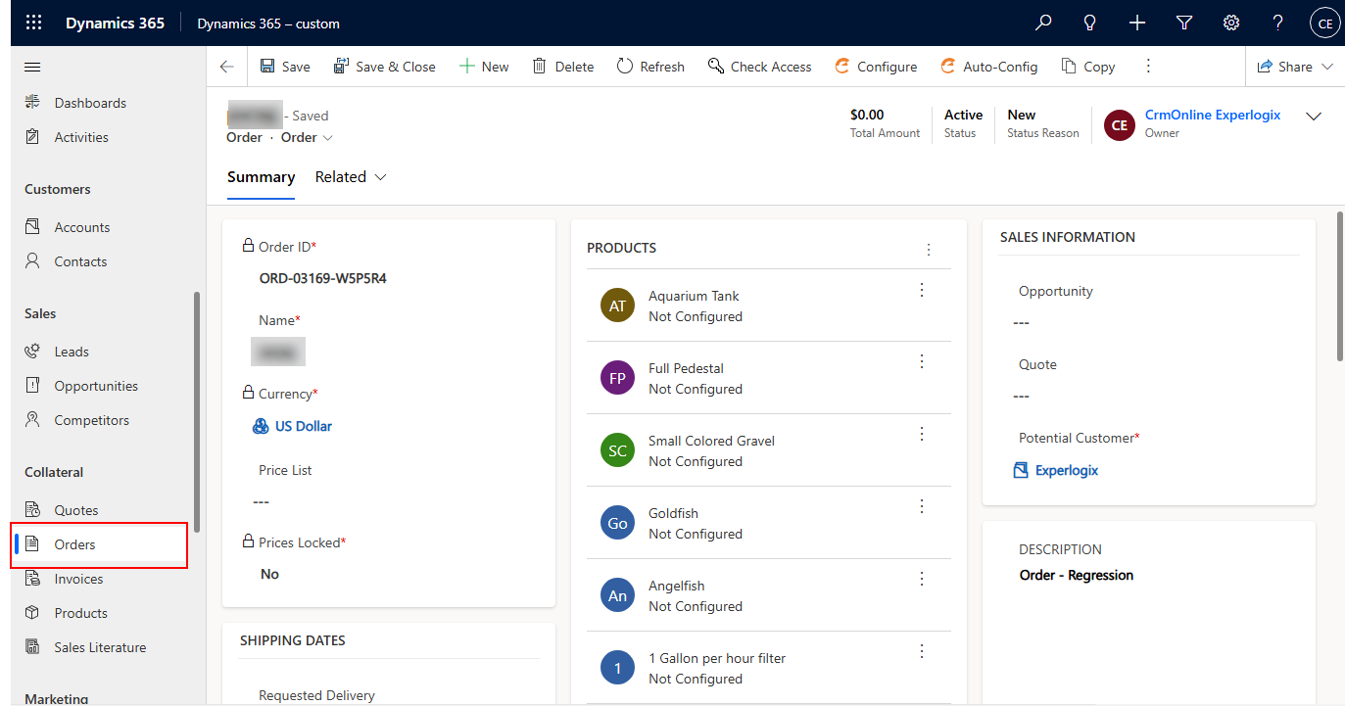Open the Dynamics 365 app launcher waffle
Screen dimensions: 1345x706
pyautogui.click(x=33, y=23)
